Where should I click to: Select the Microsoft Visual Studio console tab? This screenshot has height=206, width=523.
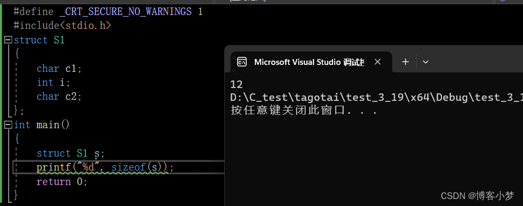[311, 62]
